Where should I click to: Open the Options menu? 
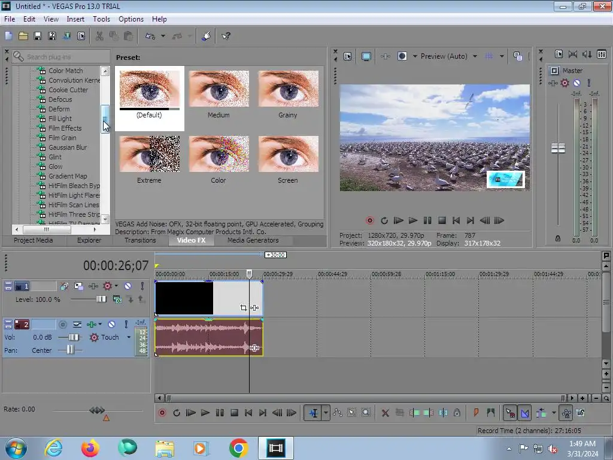[131, 19]
